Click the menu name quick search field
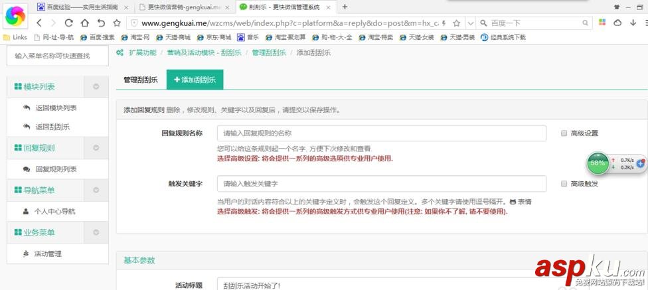The height and width of the screenshot is (290, 648). (x=58, y=56)
